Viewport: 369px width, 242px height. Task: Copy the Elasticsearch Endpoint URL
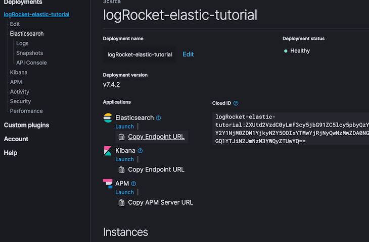click(x=156, y=137)
